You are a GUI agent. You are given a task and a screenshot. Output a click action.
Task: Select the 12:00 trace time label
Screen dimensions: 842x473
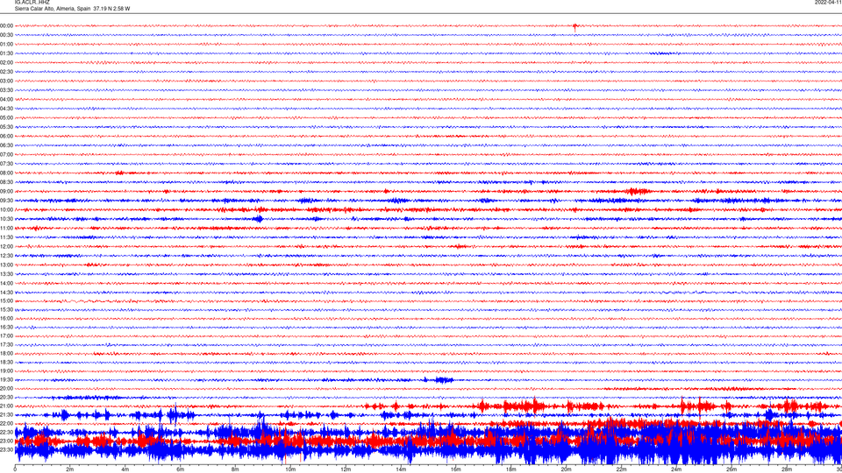coord(6,247)
